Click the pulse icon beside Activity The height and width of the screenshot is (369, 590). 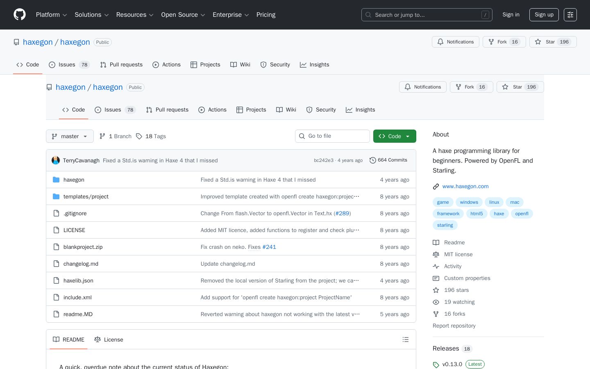click(x=436, y=266)
